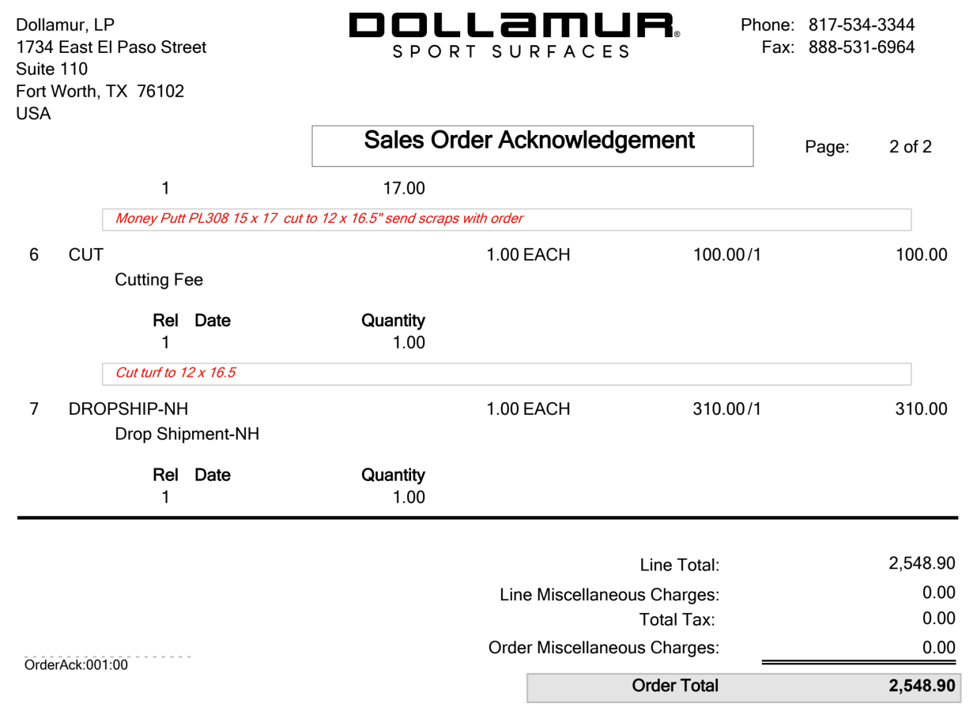This screenshot has height=711, width=977.
Task: Click the Order Total amount 2,548.90
Action: 922,686
